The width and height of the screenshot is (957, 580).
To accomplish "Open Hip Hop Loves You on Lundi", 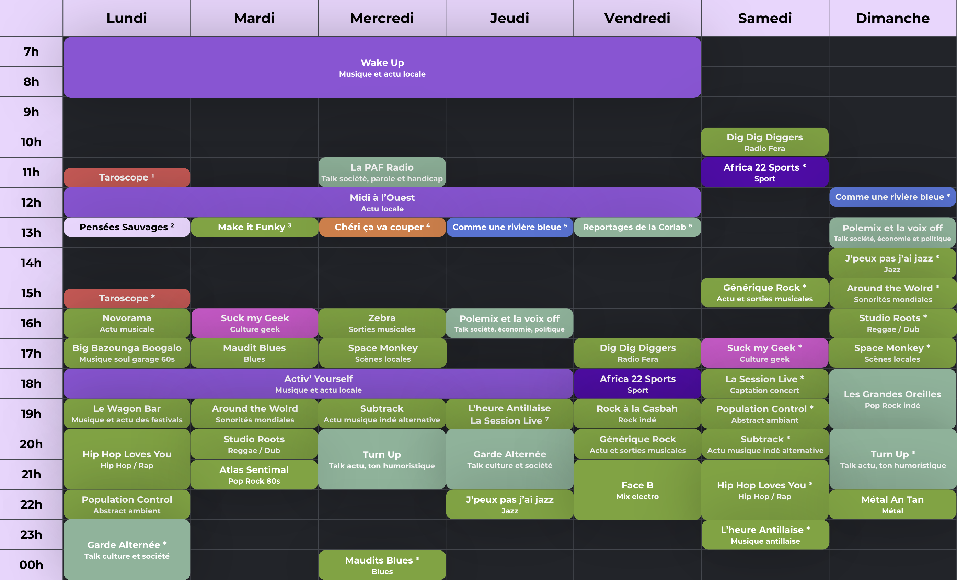I will [x=127, y=459].
